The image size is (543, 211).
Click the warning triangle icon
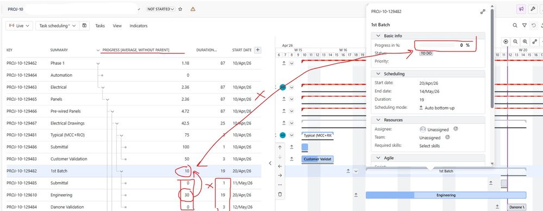coord(193,9)
